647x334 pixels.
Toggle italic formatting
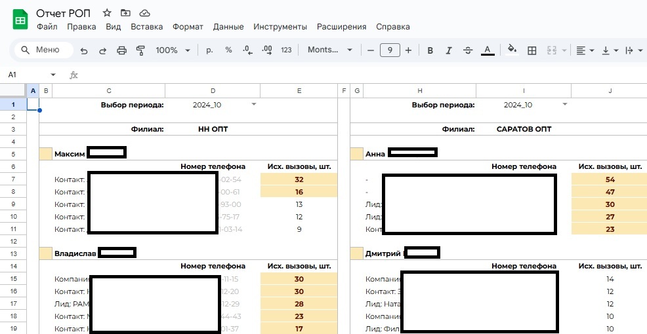pos(449,50)
